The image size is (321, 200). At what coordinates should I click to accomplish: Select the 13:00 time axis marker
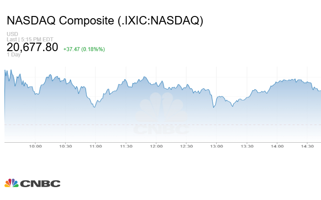pos(217,146)
